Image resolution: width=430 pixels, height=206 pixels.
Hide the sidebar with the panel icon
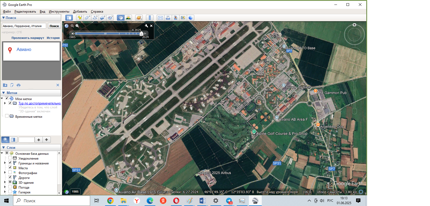coord(69,18)
